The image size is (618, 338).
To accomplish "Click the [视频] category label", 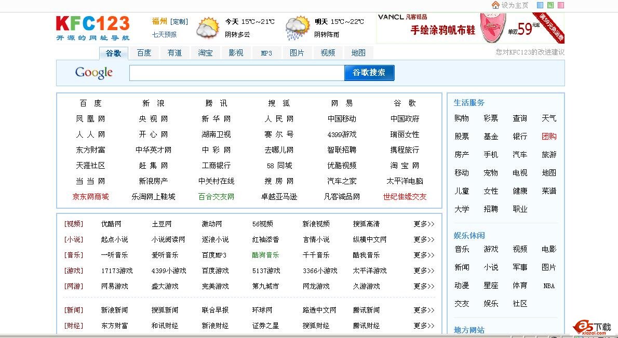I will pos(74,224).
